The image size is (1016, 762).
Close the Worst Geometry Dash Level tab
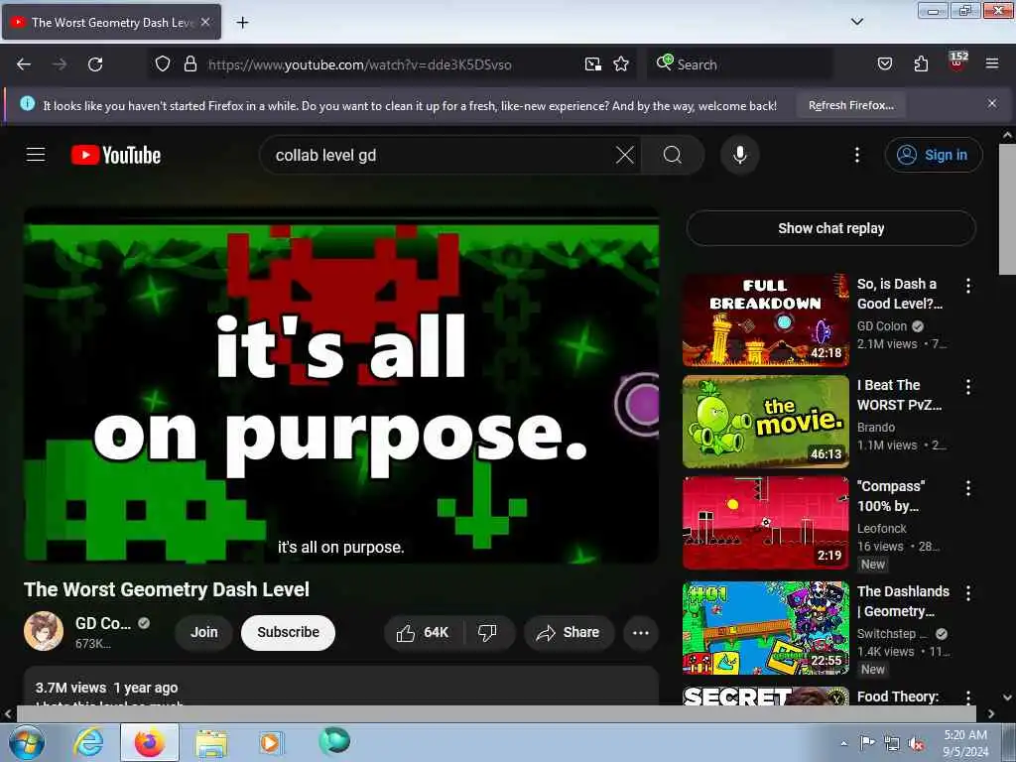205,22
